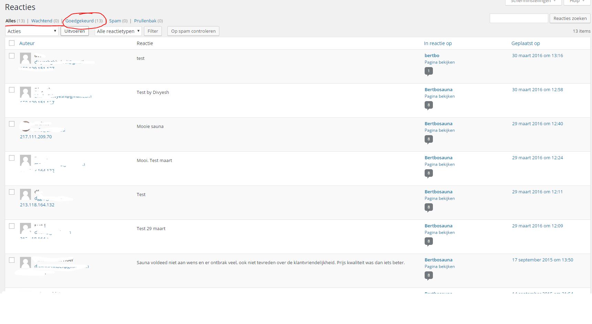Select checkbox for 'test' 13:16 comment

[x=12, y=56]
